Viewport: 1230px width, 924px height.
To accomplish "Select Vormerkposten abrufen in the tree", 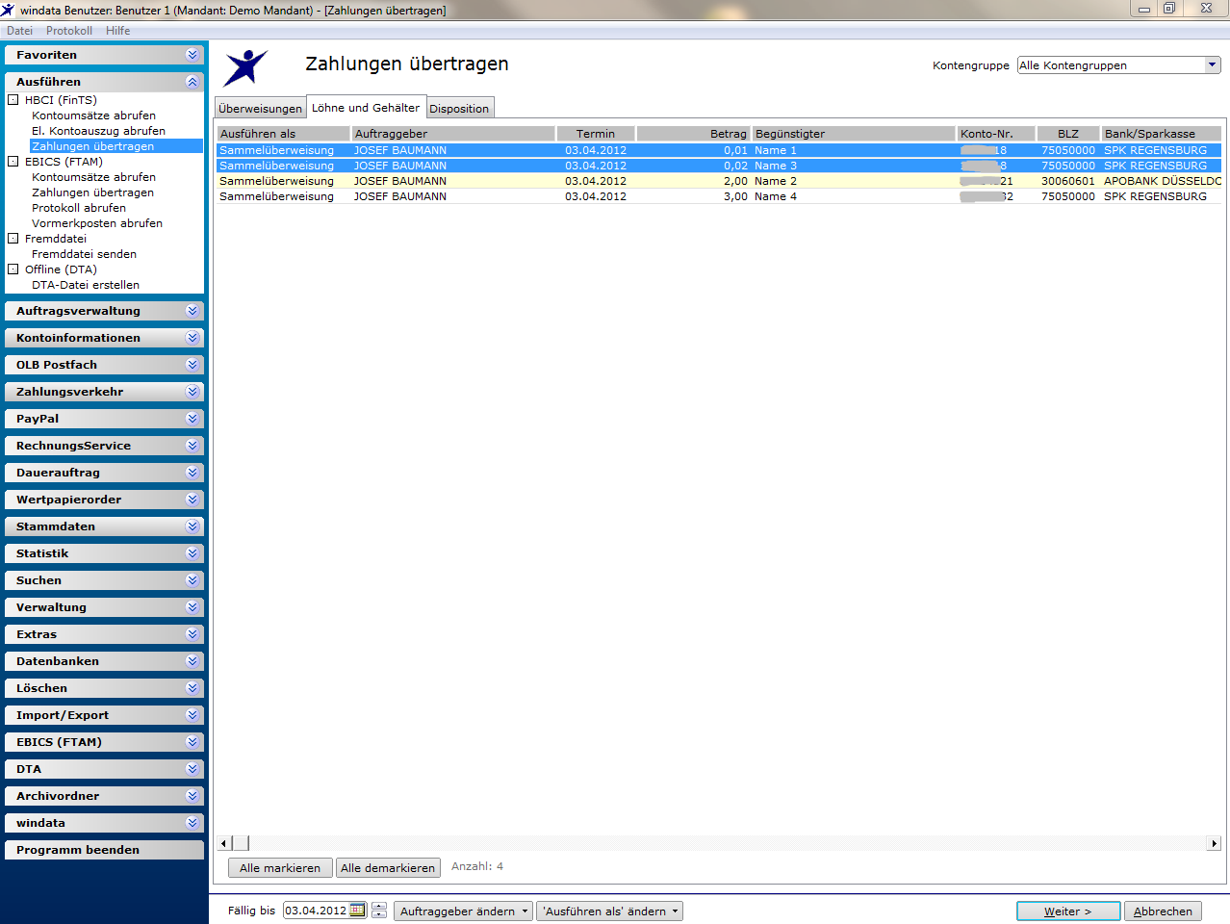I will 97,223.
